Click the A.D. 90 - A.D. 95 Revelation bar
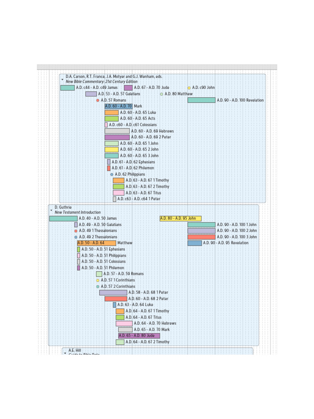 pos(195,243)
